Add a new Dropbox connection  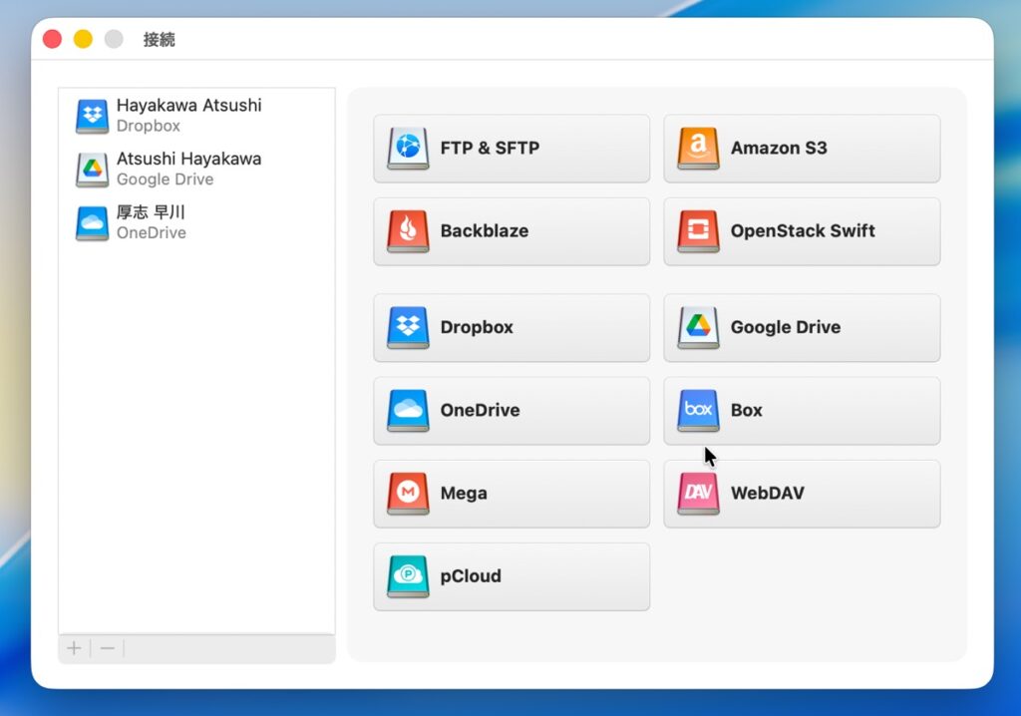click(510, 327)
